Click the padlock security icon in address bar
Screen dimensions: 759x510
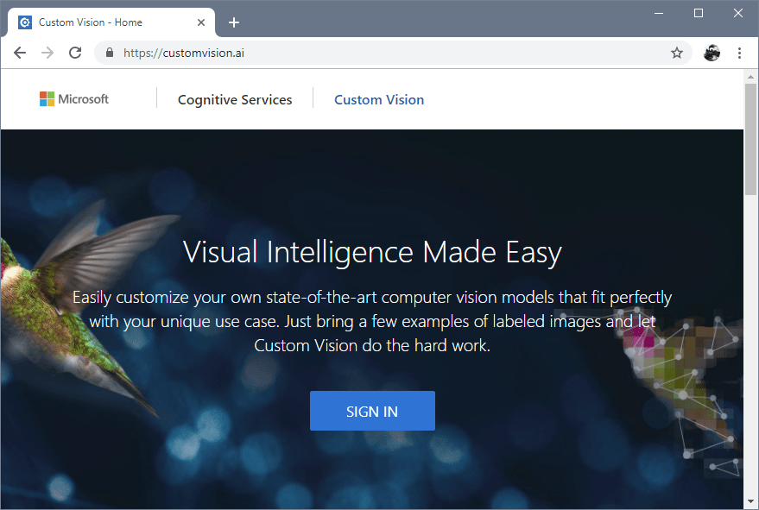(109, 52)
